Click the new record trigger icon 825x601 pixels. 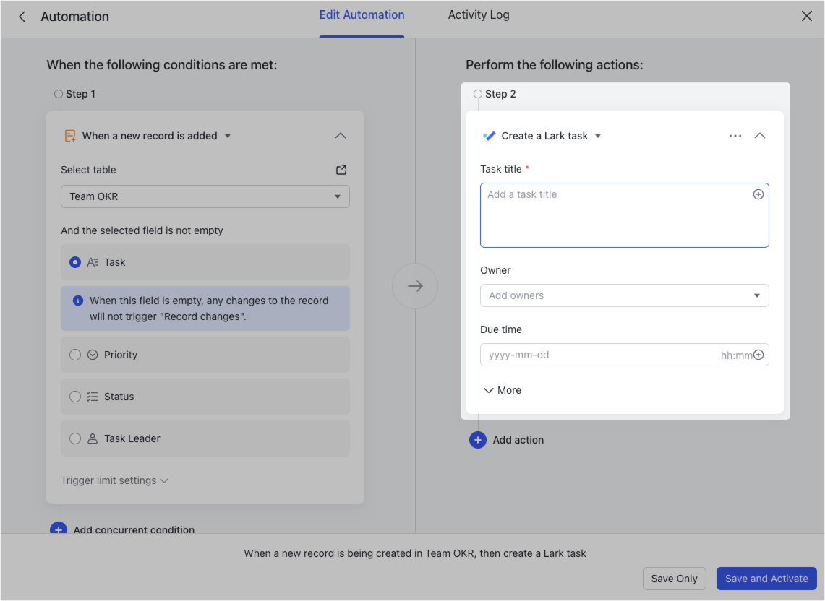pos(70,136)
